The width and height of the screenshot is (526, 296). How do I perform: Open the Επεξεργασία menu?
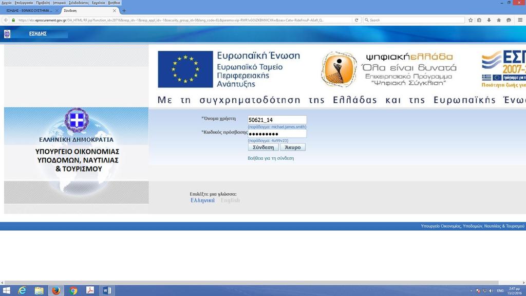24,3
